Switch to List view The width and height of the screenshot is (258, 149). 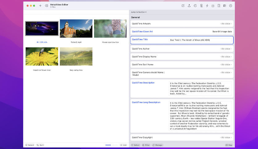pos(123,145)
